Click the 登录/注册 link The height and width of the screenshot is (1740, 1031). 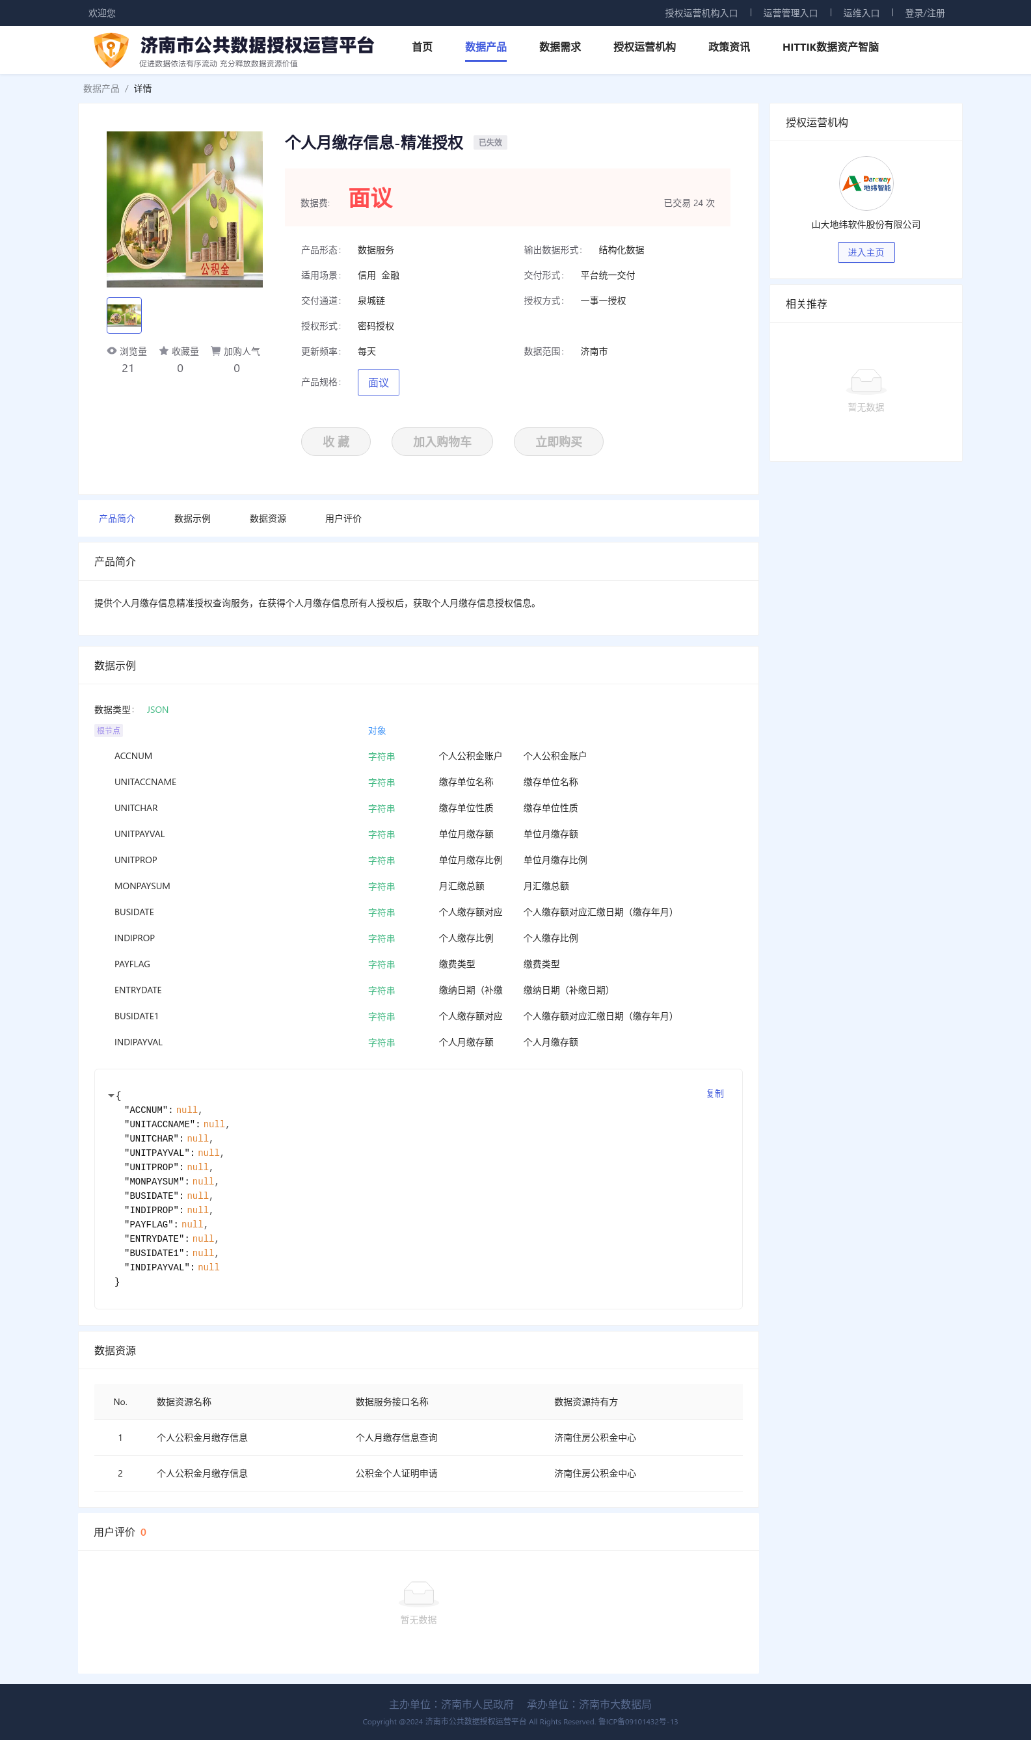click(925, 13)
